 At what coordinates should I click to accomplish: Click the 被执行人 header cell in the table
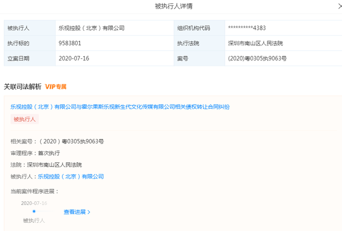tap(30, 28)
